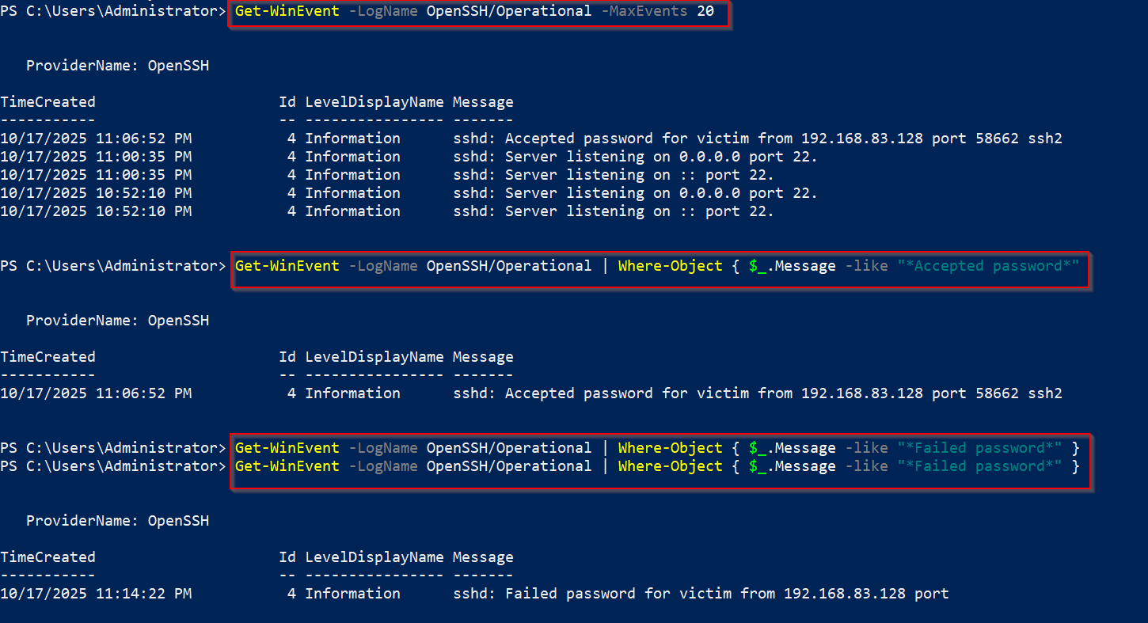Screen dimensions: 1148x623
Task: Click the 11:00:35 PM ':: port 22' listening entry
Action: [387, 175]
